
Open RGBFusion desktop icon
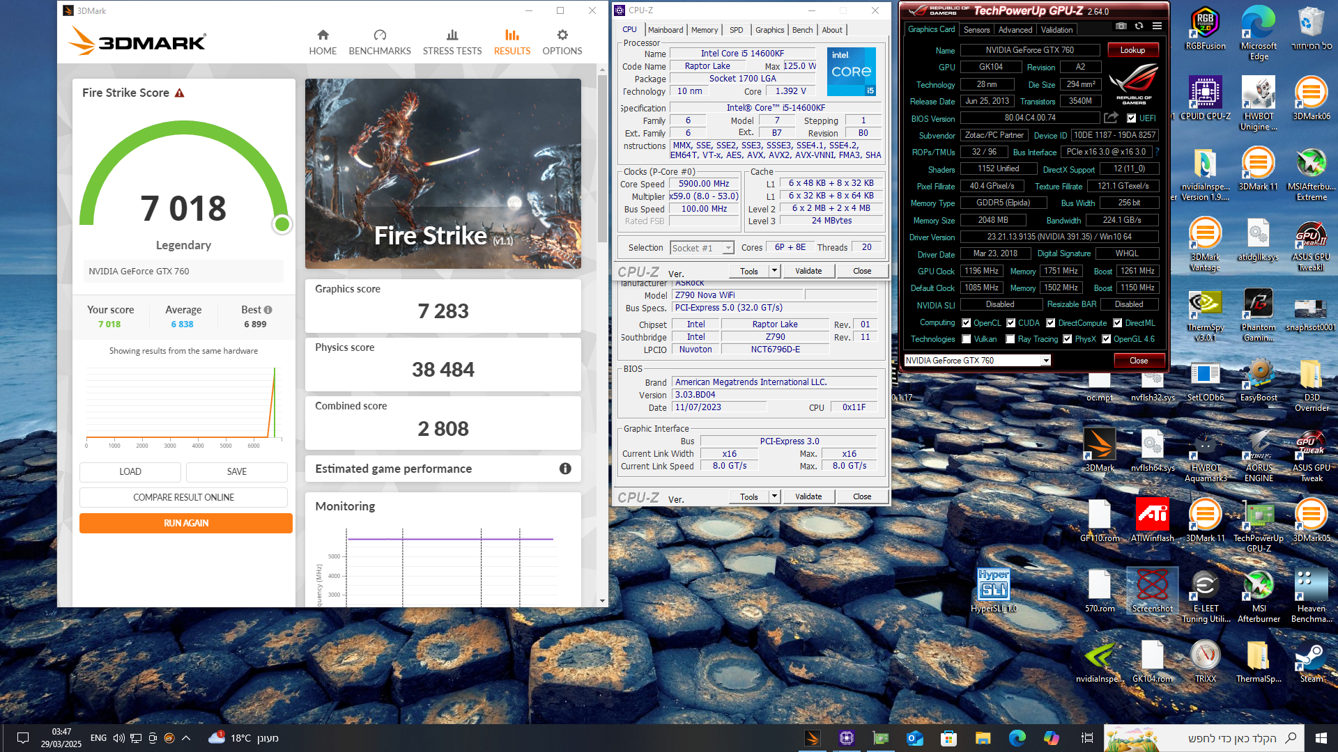[1206, 29]
